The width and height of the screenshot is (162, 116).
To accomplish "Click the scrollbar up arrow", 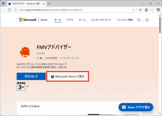I will pyautogui.click(x=160, y=15).
